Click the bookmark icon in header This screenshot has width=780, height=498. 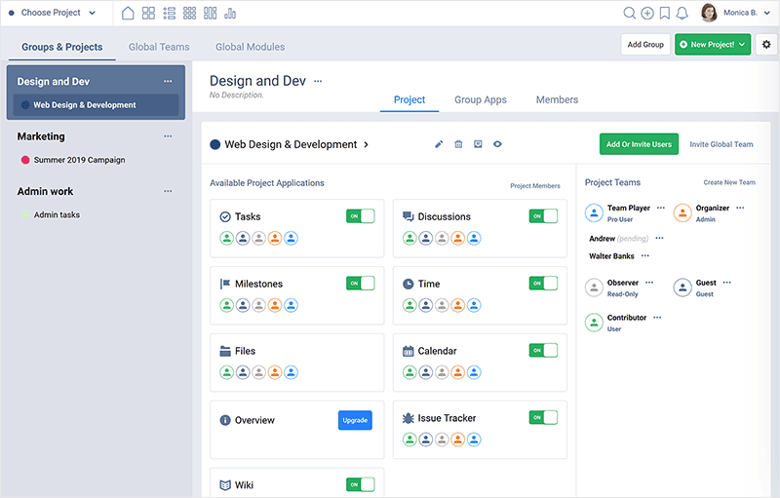(665, 14)
